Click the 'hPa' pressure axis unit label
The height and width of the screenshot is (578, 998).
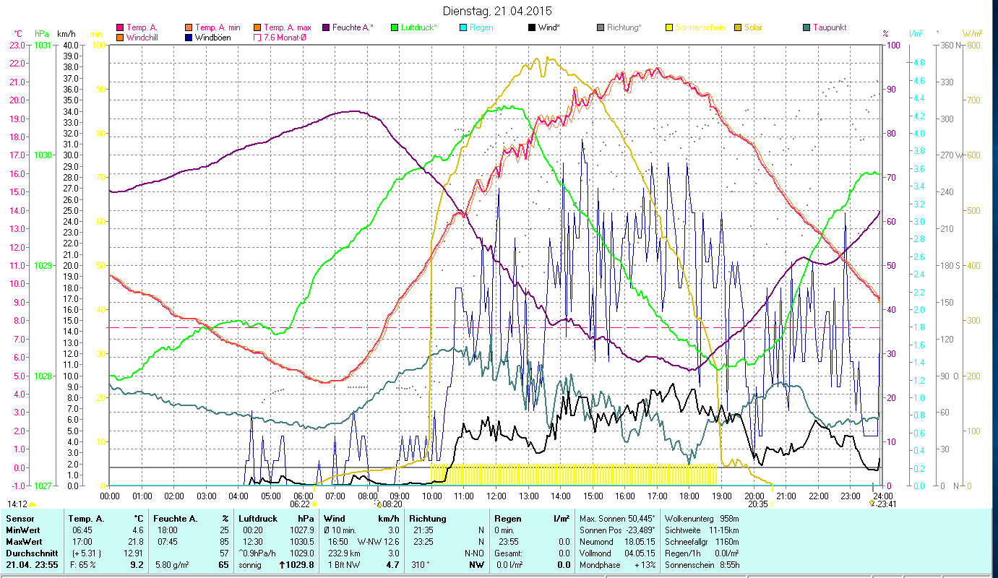coord(41,34)
